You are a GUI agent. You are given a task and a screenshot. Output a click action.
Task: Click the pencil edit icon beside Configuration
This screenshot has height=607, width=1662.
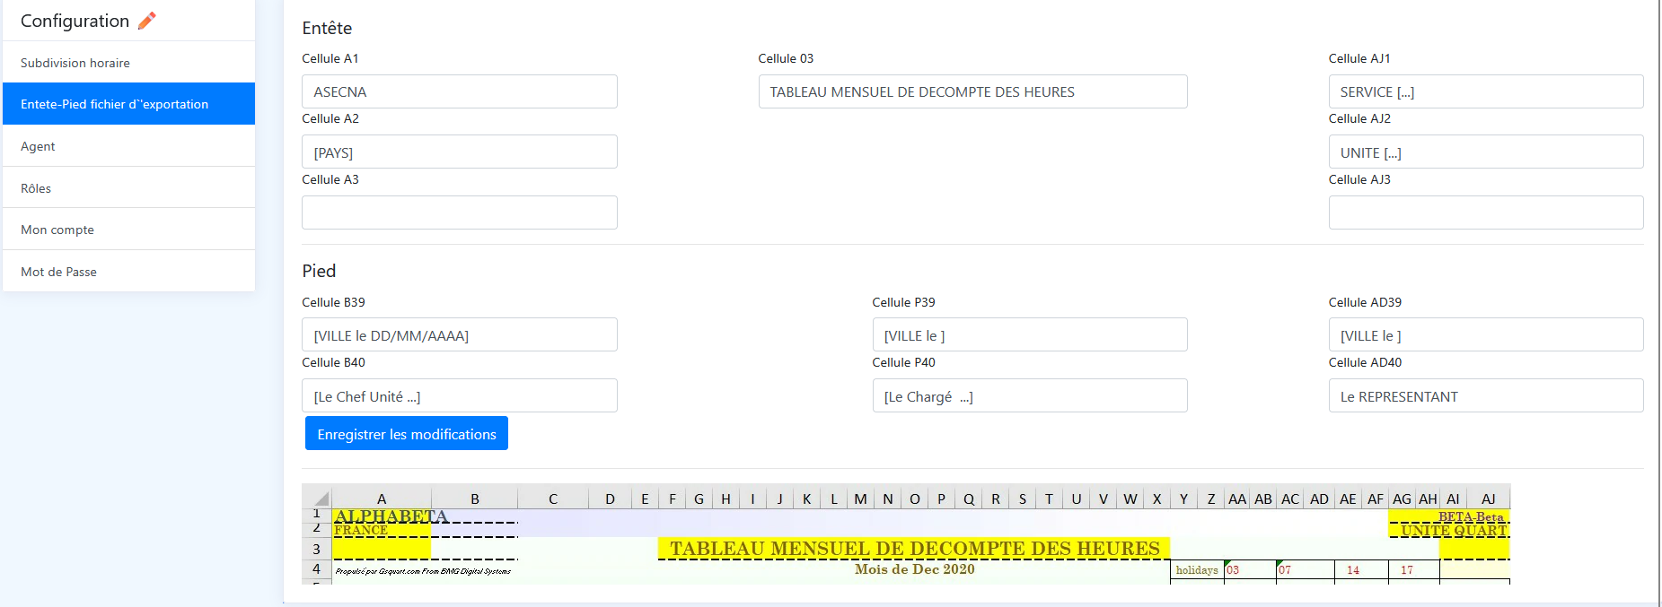(147, 21)
